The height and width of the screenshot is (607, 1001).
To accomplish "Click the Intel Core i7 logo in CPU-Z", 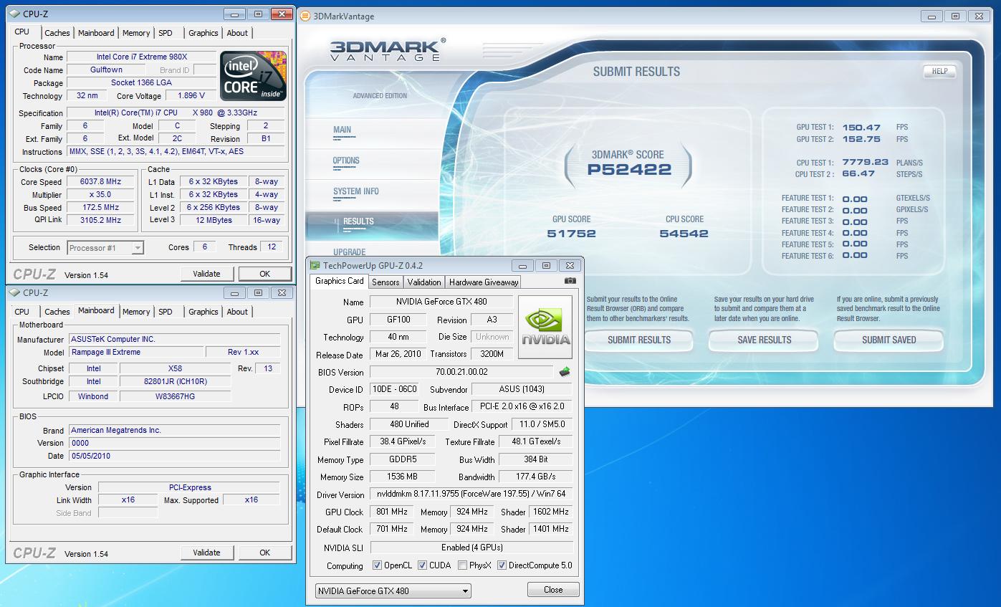I will pyautogui.click(x=254, y=75).
